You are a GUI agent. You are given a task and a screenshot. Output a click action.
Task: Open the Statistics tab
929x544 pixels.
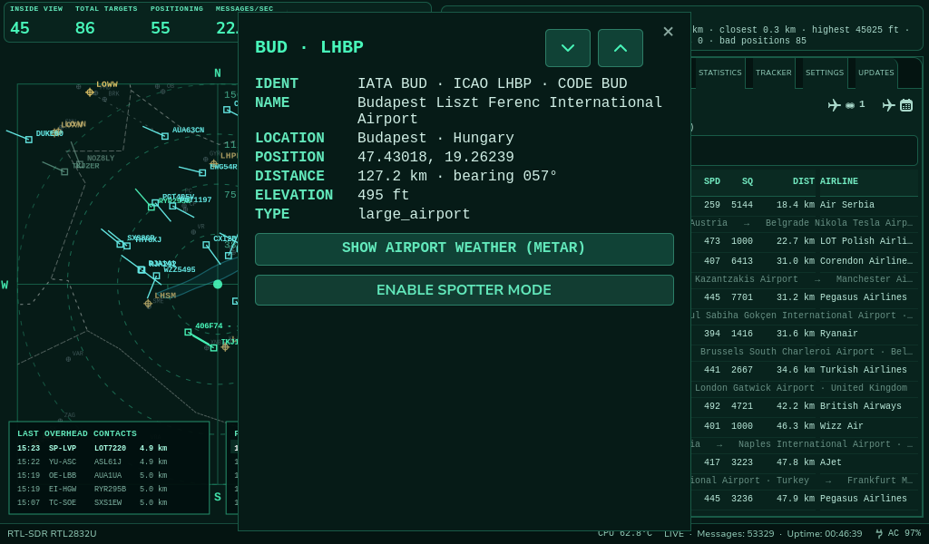click(719, 73)
